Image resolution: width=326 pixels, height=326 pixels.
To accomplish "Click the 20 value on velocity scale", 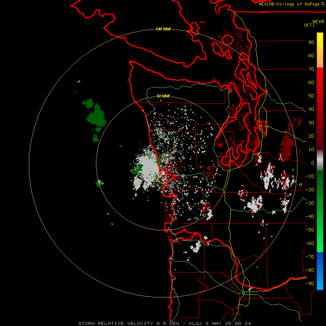I will (x=311, y=136).
